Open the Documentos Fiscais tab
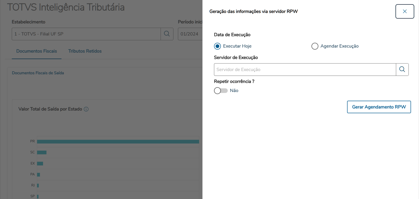 coord(36,51)
